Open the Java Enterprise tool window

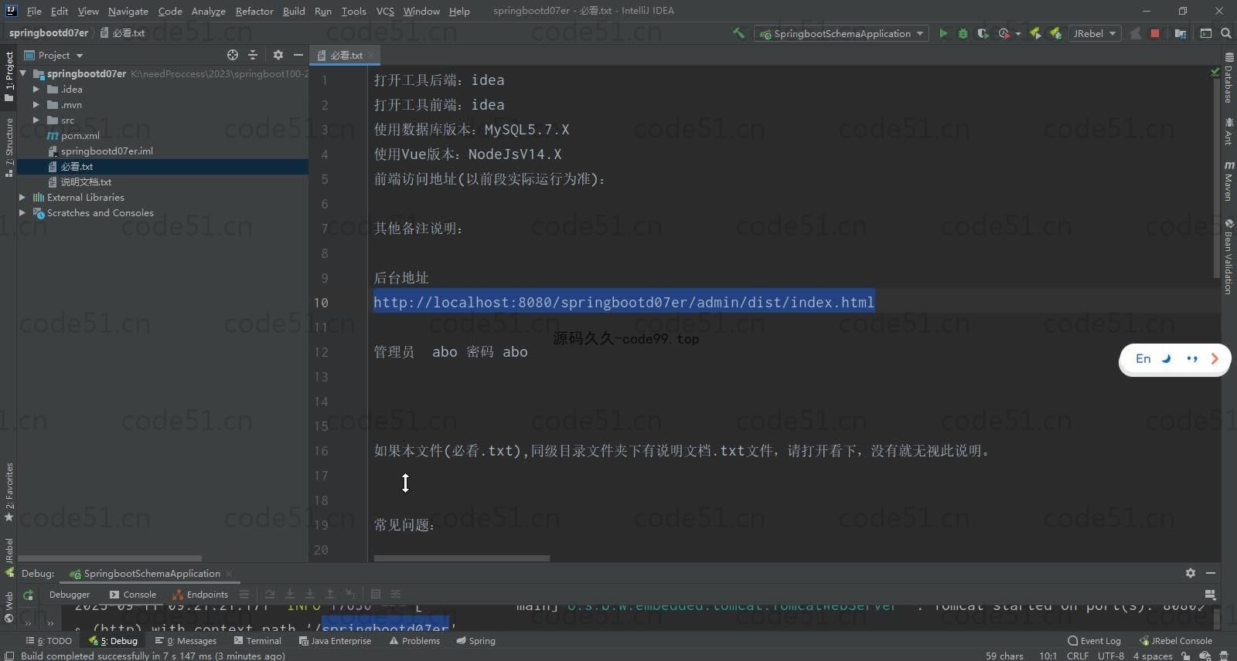[x=335, y=640]
